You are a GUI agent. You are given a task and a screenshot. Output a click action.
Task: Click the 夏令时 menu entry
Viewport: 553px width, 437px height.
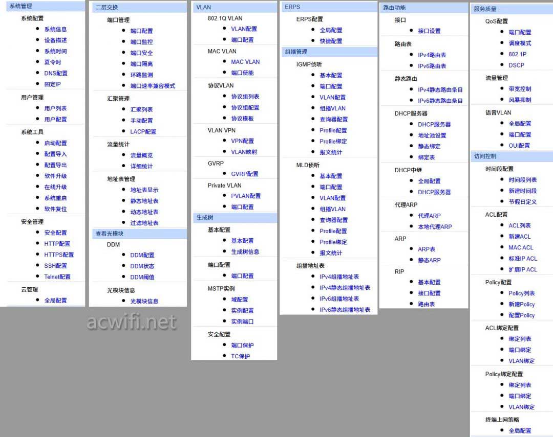pyautogui.click(x=52, y=62)
